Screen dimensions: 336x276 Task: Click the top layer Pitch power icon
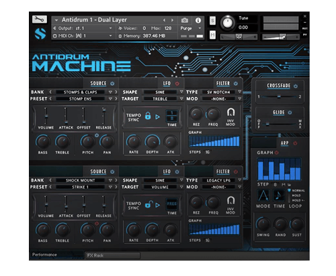tap(97, 135)
